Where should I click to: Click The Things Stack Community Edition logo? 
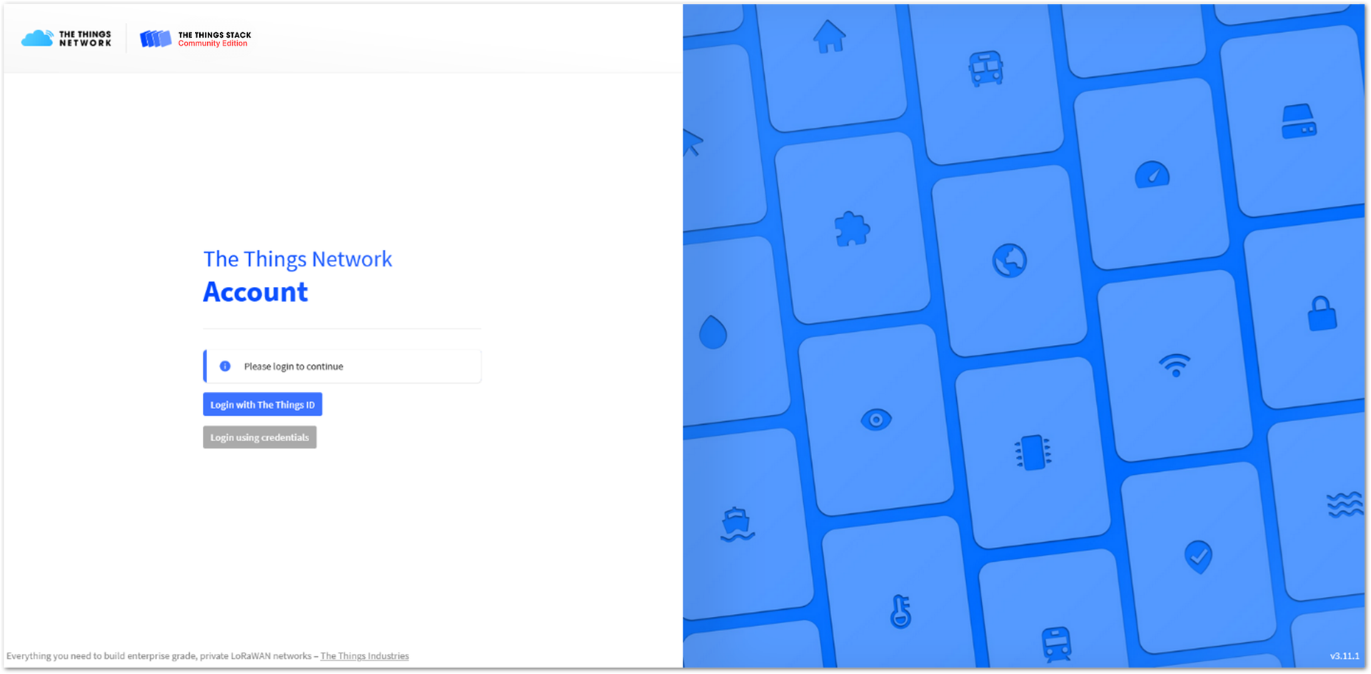196,39
